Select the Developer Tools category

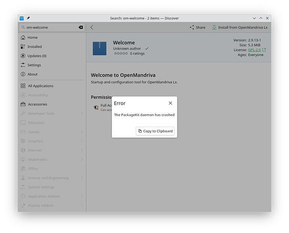[52, 113]
